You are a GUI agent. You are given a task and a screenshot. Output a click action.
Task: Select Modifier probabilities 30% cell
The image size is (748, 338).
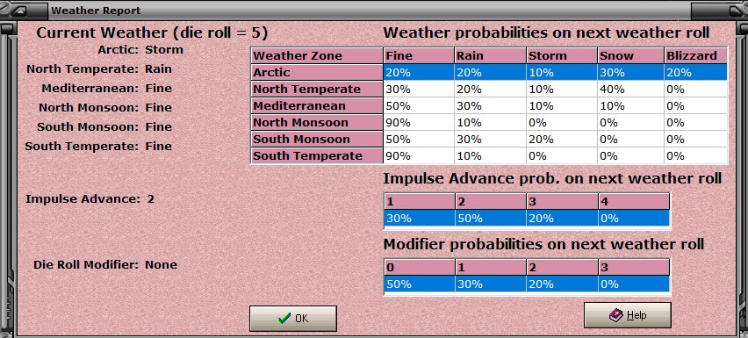[491, 284]
